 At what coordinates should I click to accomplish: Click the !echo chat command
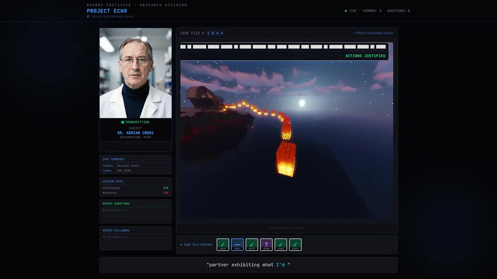[107, 170]
